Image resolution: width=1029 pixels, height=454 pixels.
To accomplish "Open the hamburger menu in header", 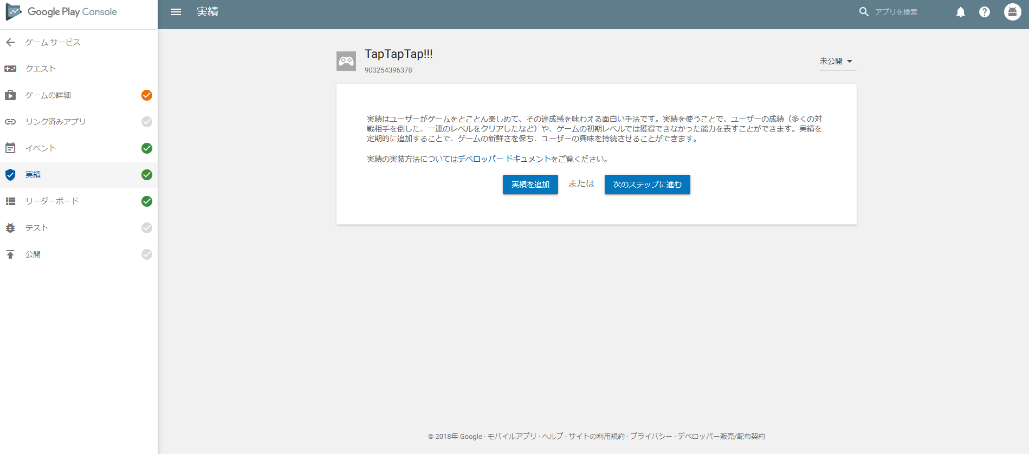I will click(176, 12).
